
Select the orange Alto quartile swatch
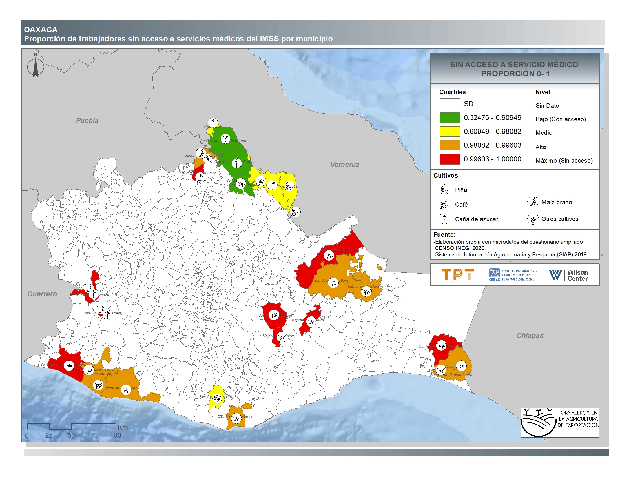(450, 145)
